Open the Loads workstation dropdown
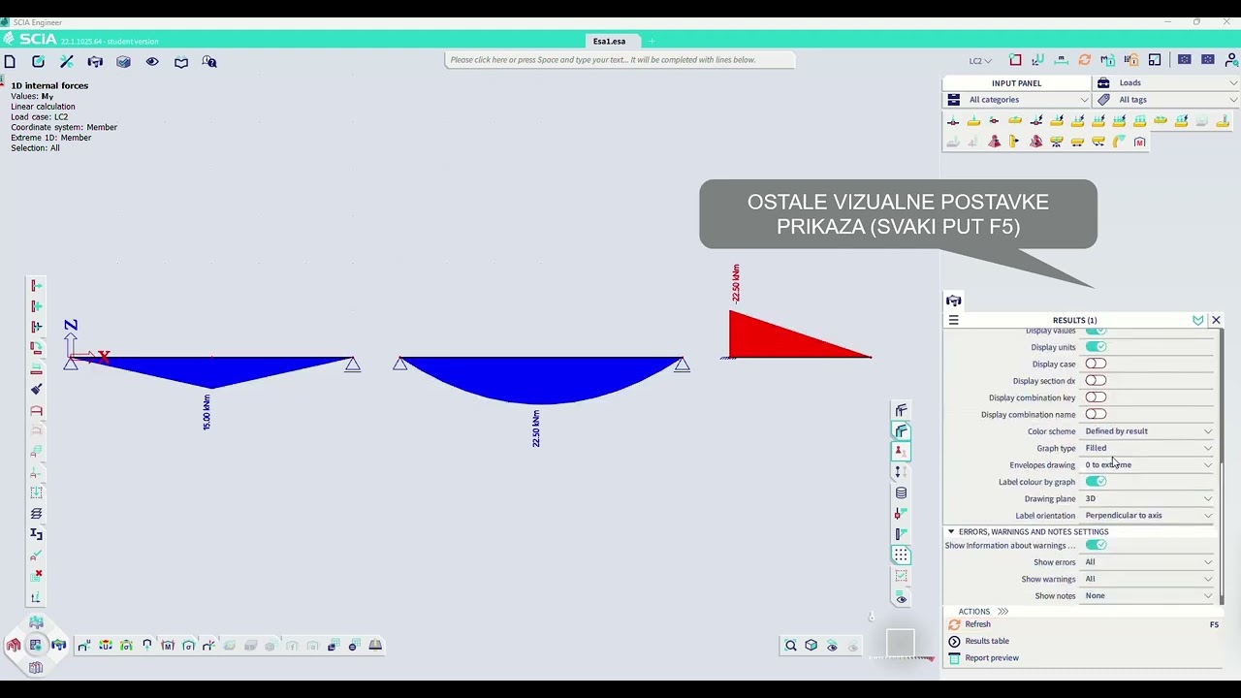Image resolution: width=1241 pixels, height=698 pixels. pyautogui.click(x=1167, y=83)
